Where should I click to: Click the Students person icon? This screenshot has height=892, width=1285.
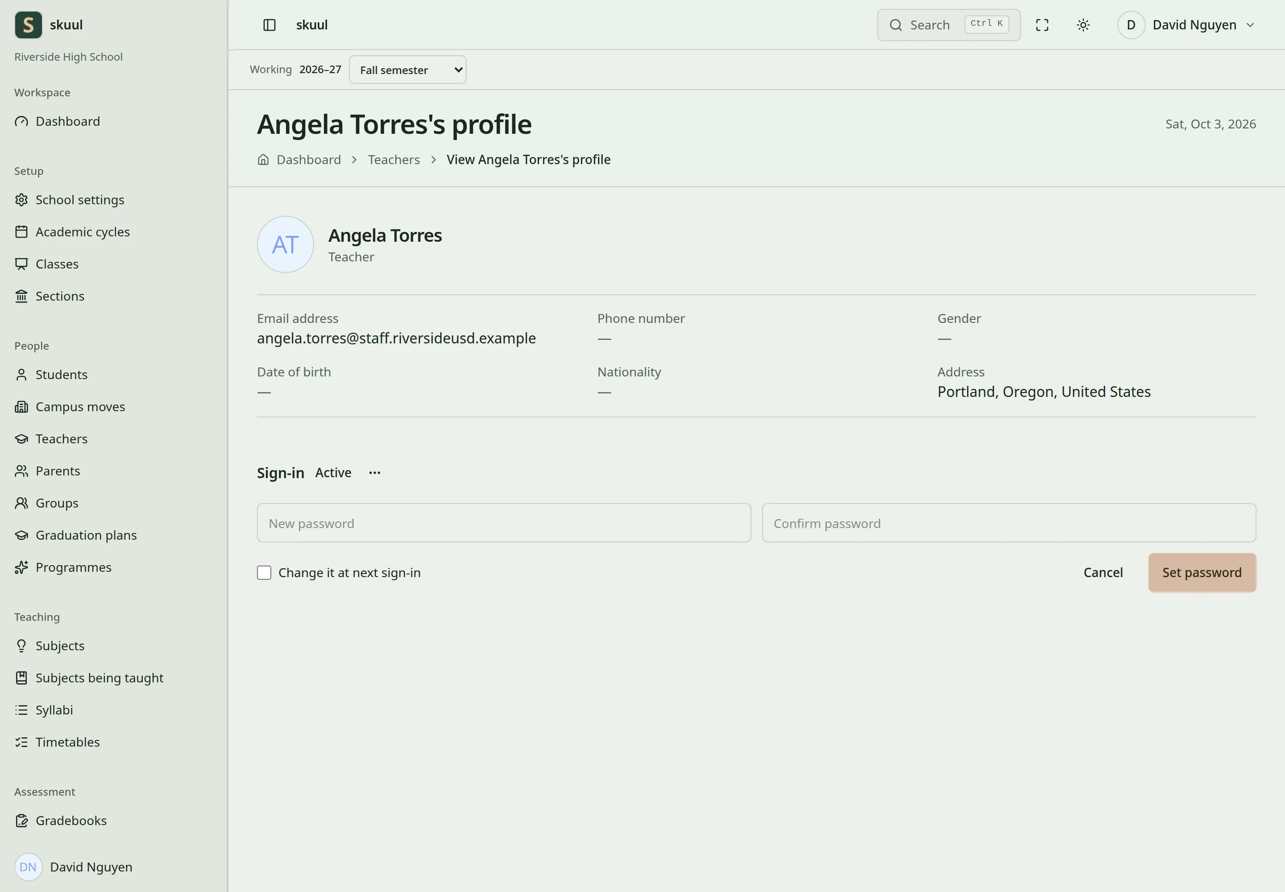[x=21, y=375]
